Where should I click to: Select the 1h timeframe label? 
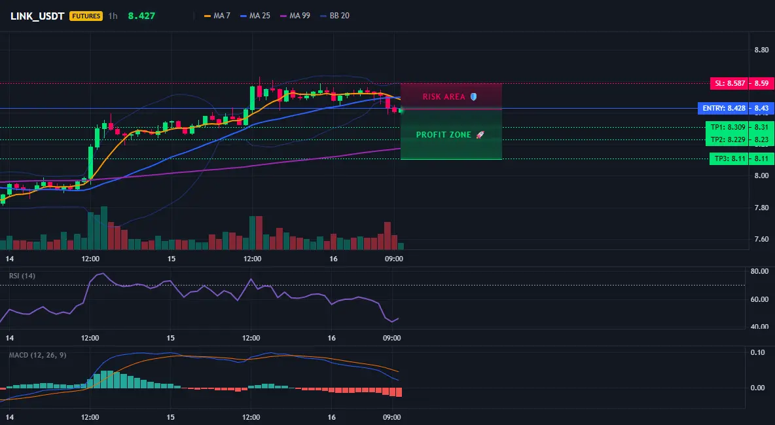pos(113,16)
